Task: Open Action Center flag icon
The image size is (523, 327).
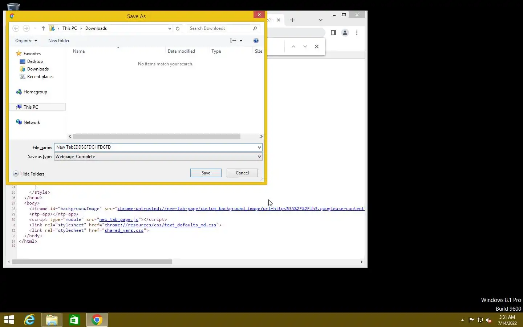Action: [x=471, y=320]
